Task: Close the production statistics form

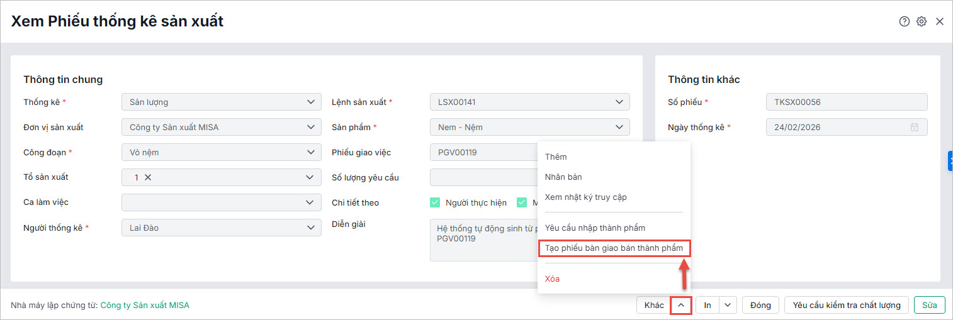Action: tap(940, 21)
